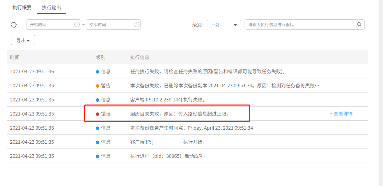Click the clock icon in 开始时间 field
Image resolution: width=383 pixels, height=186 pixels.
tap(77, 24)
